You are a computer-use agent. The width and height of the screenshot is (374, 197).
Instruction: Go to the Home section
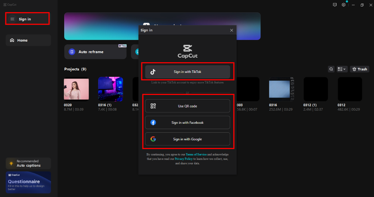(x=29, y=40)
